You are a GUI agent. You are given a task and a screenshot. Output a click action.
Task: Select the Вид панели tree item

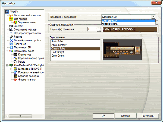click(20, 19)
